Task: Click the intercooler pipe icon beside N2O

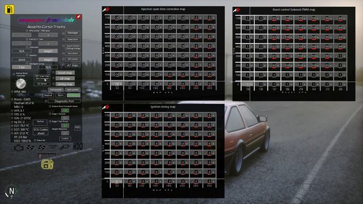Action: [65, 147]
